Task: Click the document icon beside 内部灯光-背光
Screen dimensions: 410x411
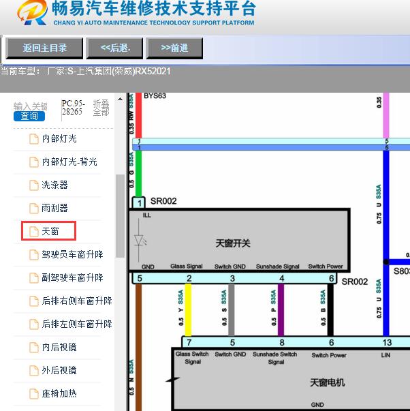Action: (x=34, y=162)
